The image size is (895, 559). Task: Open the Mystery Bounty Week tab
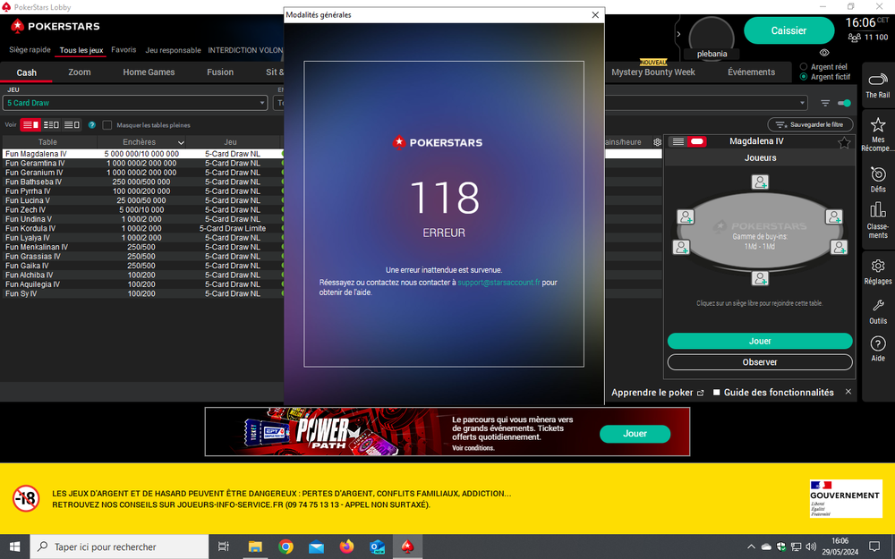[652, 72]
